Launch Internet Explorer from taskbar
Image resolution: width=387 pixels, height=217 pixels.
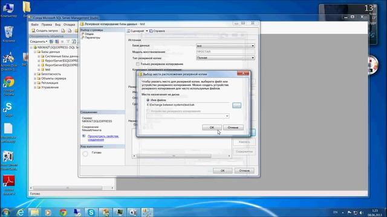(x=21, y=212)
